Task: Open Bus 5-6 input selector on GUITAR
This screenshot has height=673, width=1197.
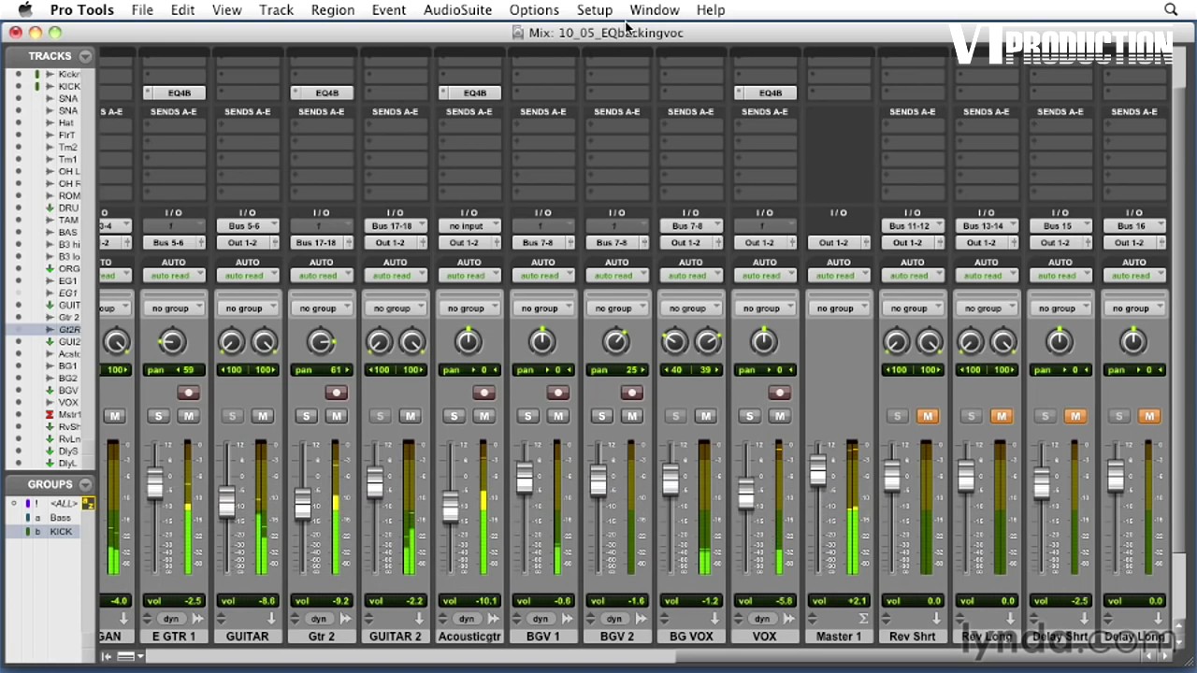Action: click(248, 226)
